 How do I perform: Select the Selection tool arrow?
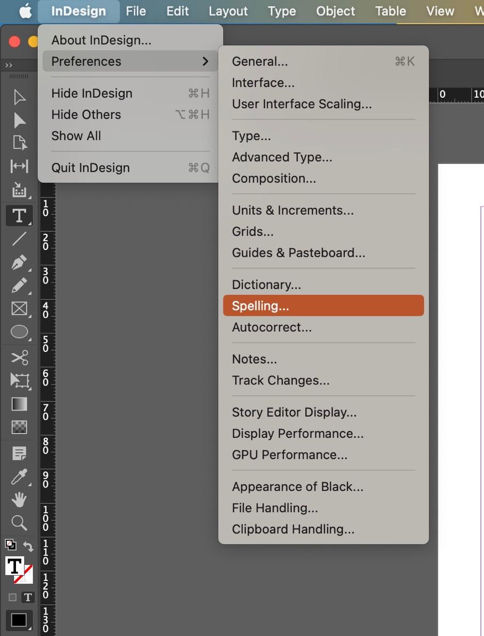tap(19, 97)
